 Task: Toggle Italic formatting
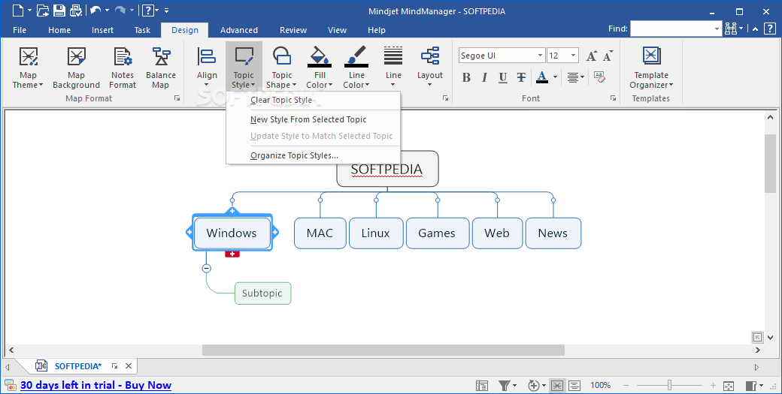click(484, 77)
